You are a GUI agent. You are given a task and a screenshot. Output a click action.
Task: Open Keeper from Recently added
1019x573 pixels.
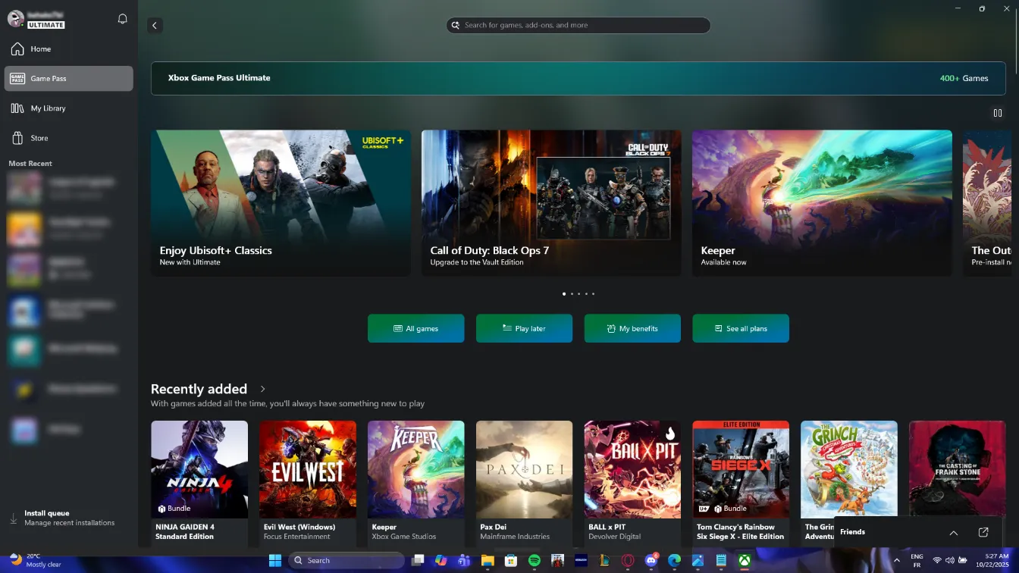(x=415, y=469)
